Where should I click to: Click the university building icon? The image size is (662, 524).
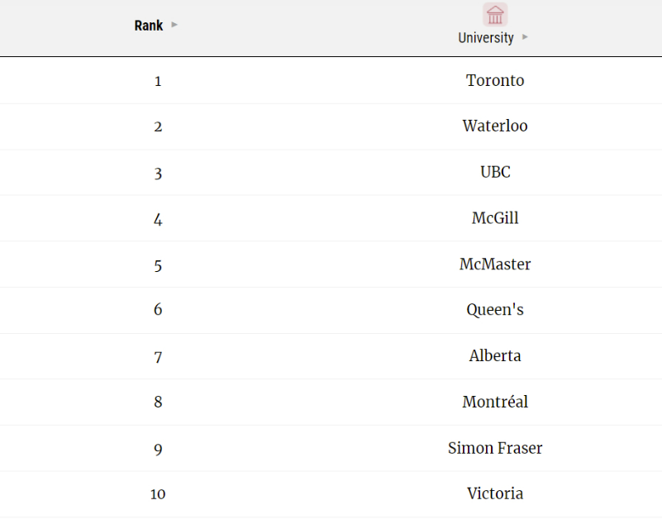495,14
